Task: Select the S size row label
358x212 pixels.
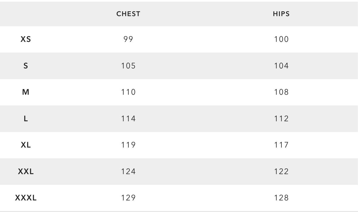Action: (26, 66)
